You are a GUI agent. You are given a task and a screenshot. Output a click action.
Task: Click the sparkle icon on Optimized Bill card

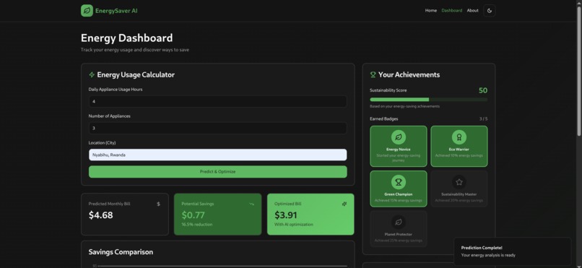click(x=344, y=204)
